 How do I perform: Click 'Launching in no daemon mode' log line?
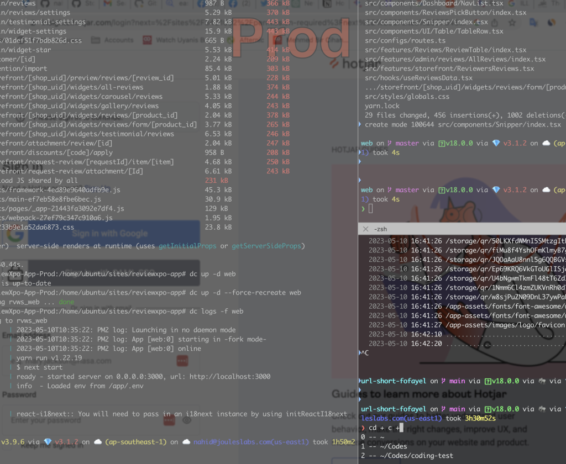126,330
